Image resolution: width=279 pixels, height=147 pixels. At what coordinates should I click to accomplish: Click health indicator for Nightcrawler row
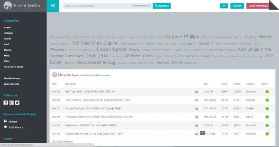[267, 125]
